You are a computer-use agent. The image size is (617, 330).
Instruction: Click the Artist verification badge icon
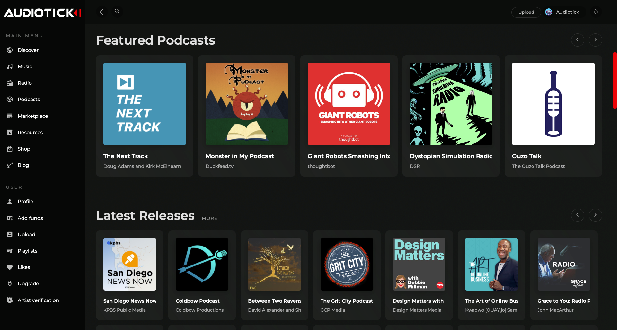coord(10,300)
